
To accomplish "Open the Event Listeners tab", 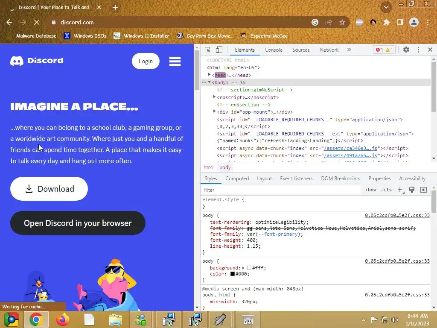I will [296, 179].
